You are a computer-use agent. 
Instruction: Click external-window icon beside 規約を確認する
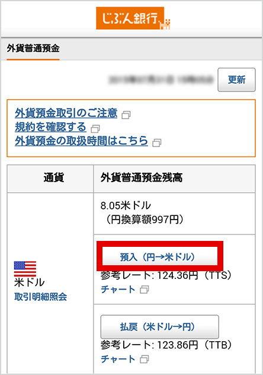[95, 129]
